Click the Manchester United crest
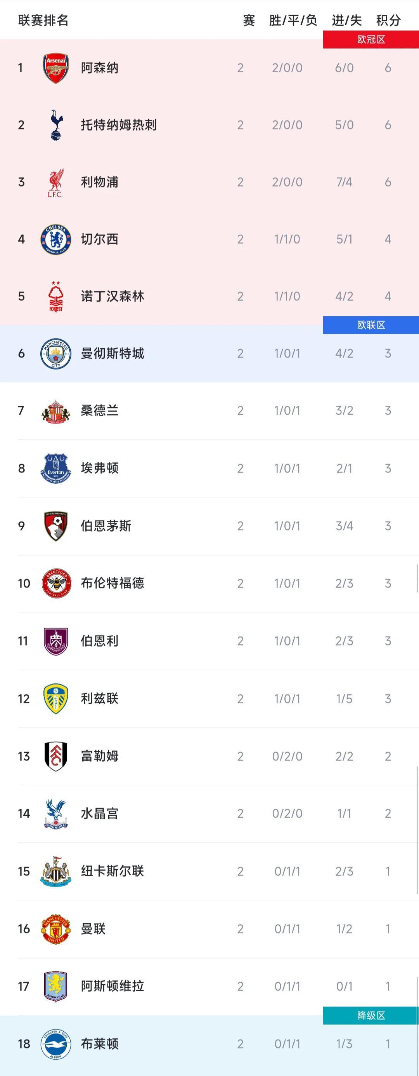419x1076 pixels. point(55,929)
